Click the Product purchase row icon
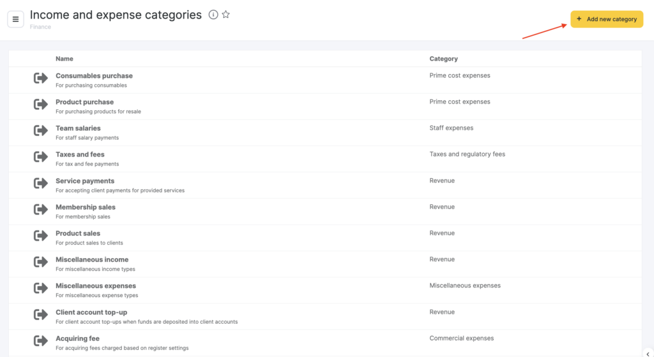 pos(41,104)
